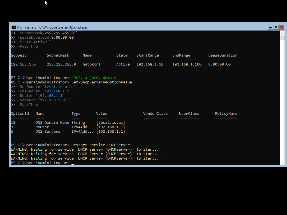287x215 pixels.
Task: Click the cmd.exe icon in the title bar
Action: pos(13,27)
